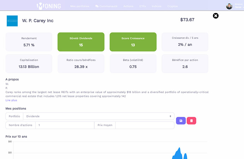Save the position with the floppy disk button
Image resolution: width=244 pixels, height=159 pixels.
[x=181, y=121]
